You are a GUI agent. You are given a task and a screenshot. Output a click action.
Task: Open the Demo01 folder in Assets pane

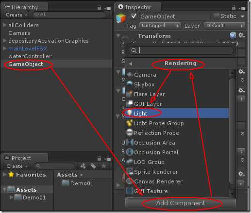coord(77,183)
